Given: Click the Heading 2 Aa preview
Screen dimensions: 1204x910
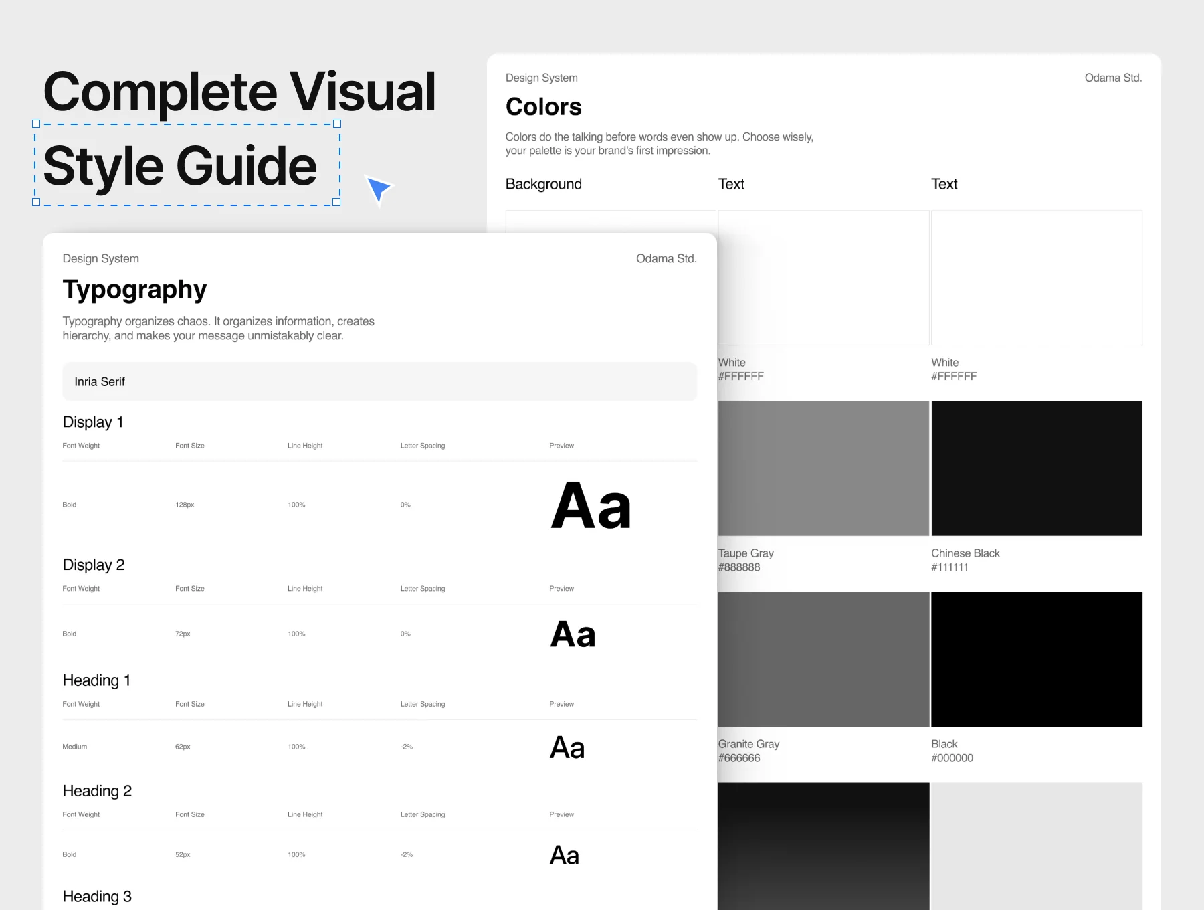Looking at the screenshot, I should 565,855.
